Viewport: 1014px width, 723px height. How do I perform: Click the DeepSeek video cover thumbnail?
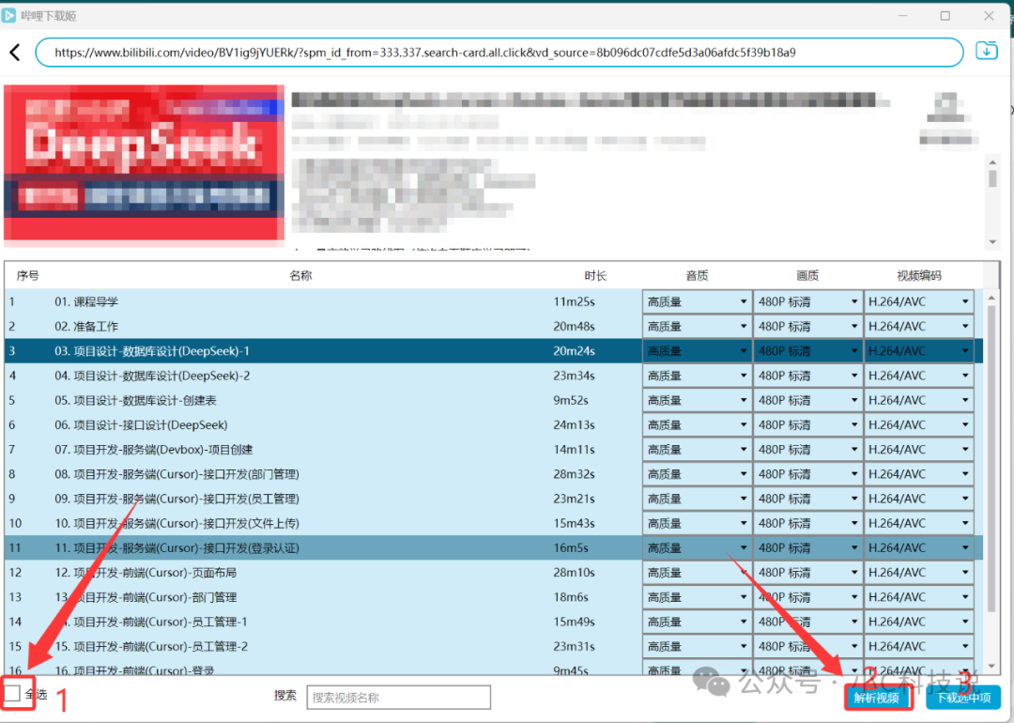(x=144, y=165)
